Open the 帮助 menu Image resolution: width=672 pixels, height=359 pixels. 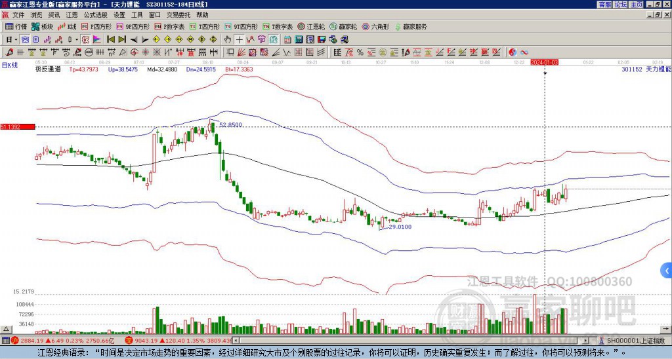[202, 15]
